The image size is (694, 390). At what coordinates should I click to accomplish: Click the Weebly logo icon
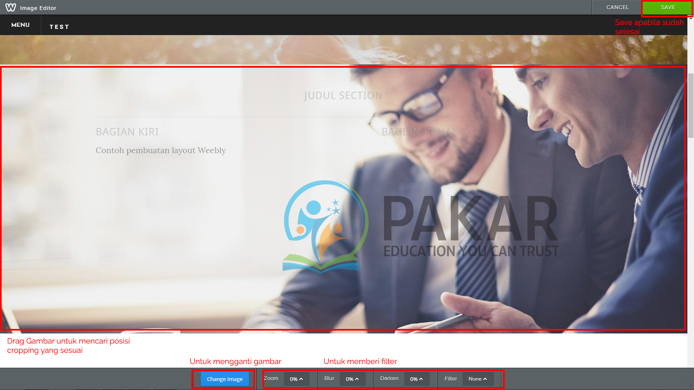pyautogui.click(x=11, y=7)
